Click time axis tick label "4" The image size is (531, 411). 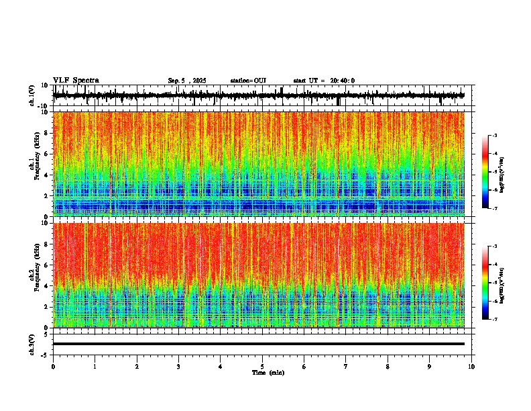pos(221,367)
